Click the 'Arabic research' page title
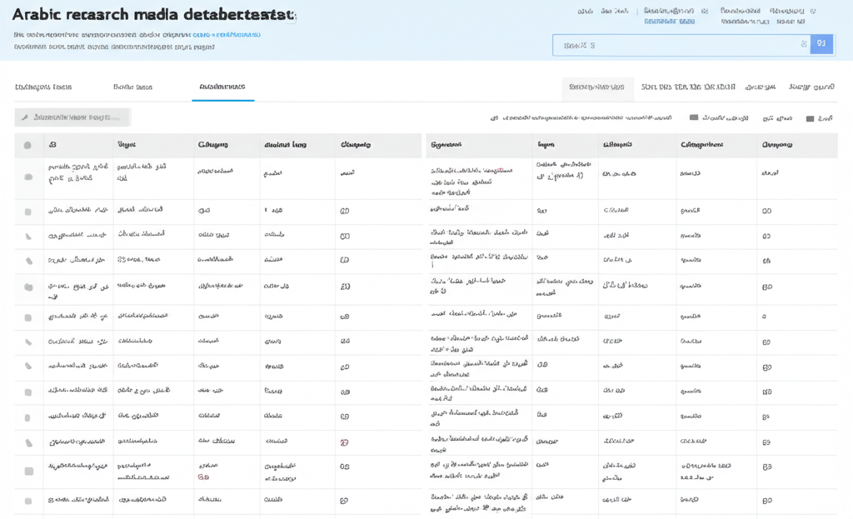 [153, 14]
